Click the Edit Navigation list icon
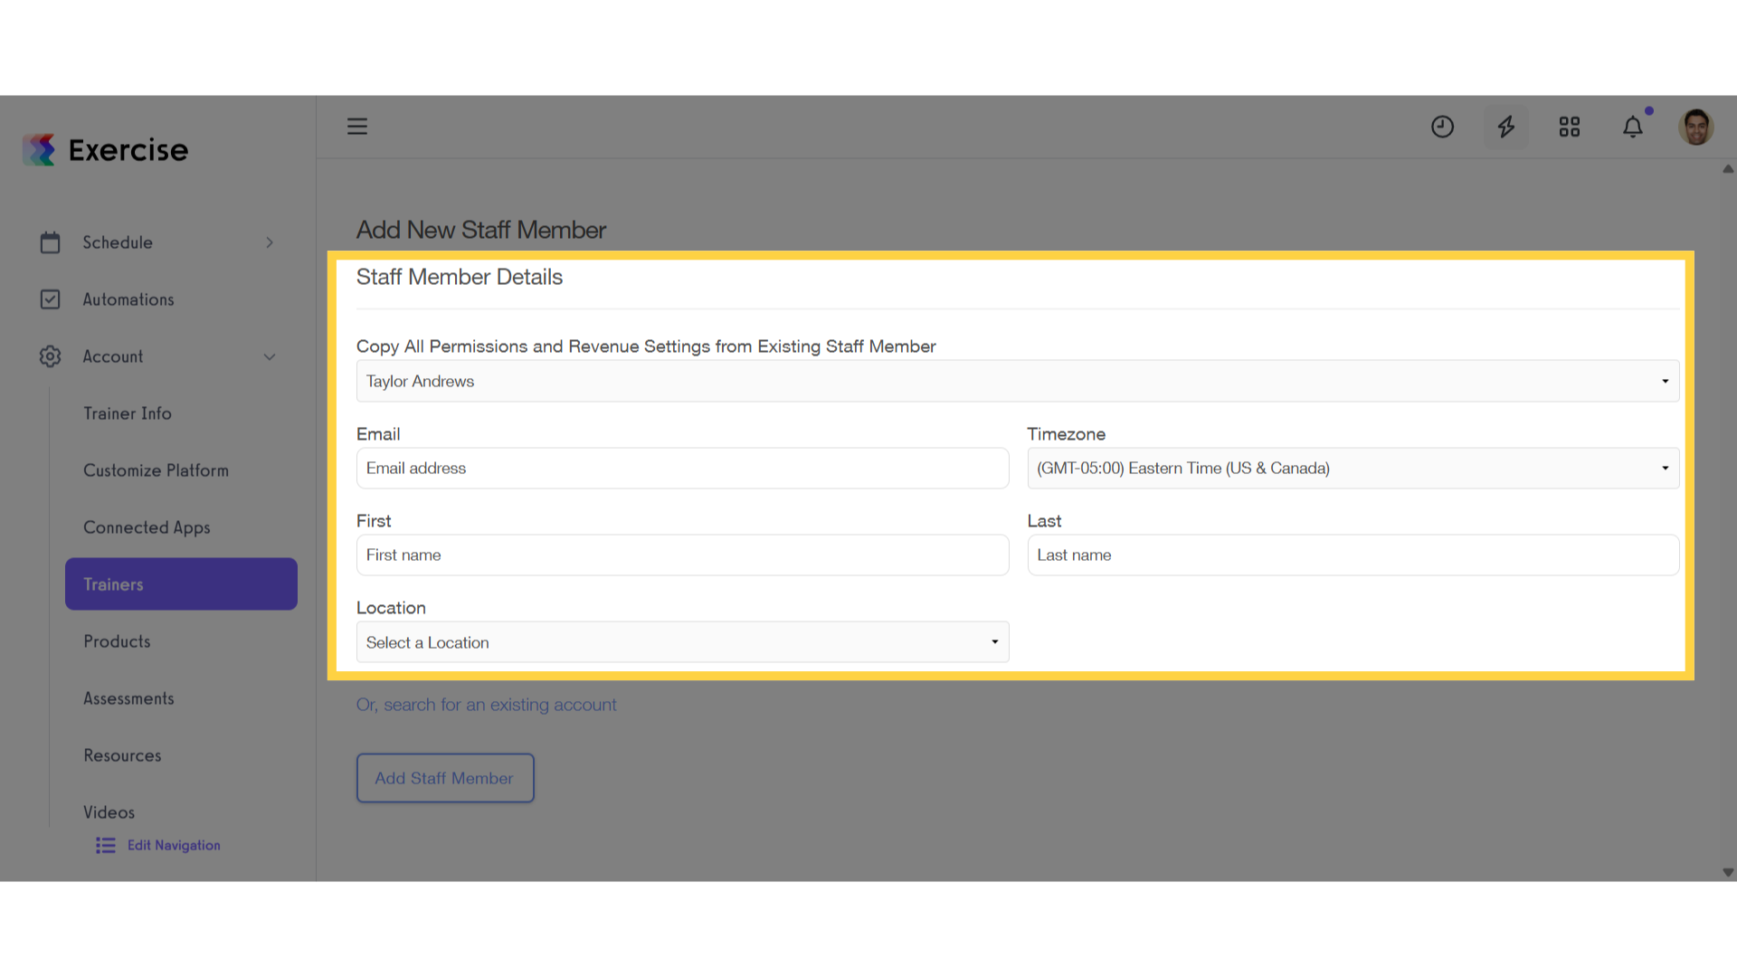Viewport: 1737px width, 977px height. point(106,845)
